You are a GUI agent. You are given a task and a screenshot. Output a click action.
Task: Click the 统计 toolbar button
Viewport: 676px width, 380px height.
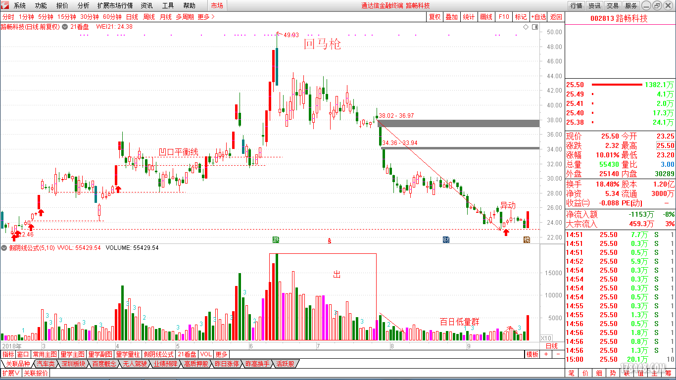(x=469, y=17)
